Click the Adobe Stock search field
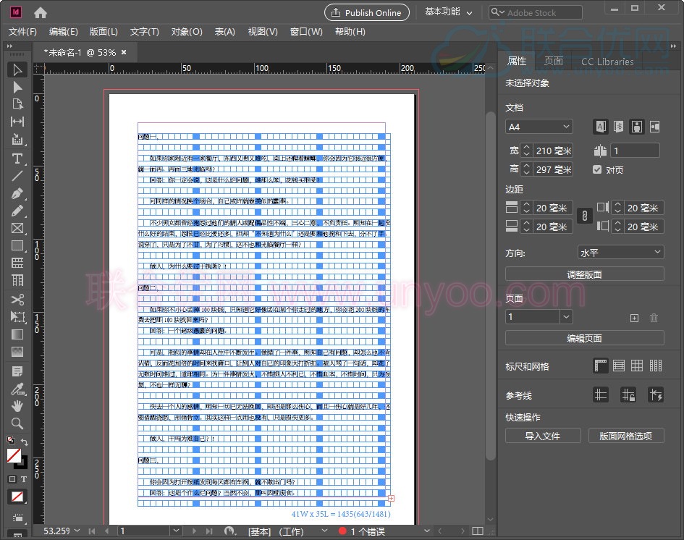 pos(536,12)
